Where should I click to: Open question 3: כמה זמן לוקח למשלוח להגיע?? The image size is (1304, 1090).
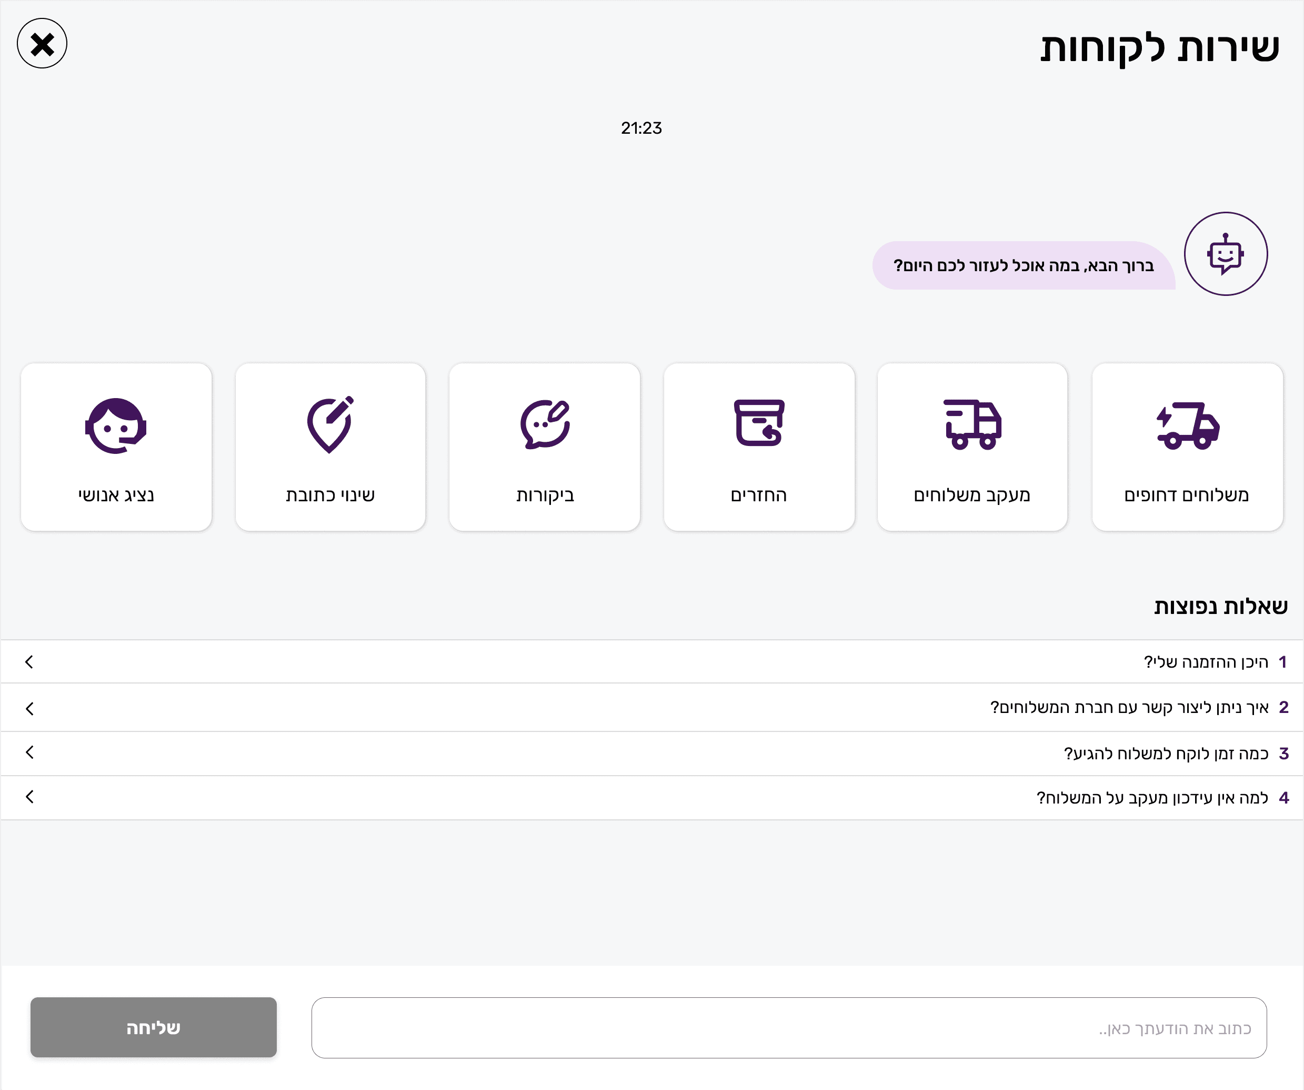[652, 753]
